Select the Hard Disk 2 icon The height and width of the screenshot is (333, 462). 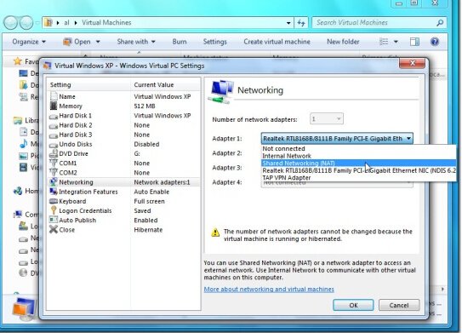point(54,126)
